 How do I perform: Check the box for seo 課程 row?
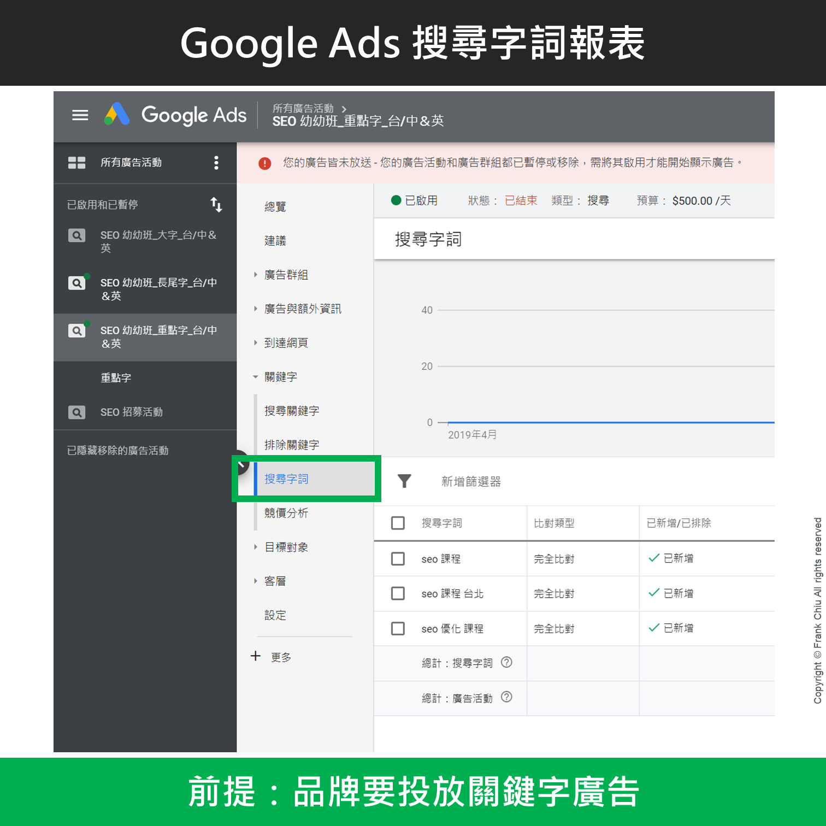(398, 559)
